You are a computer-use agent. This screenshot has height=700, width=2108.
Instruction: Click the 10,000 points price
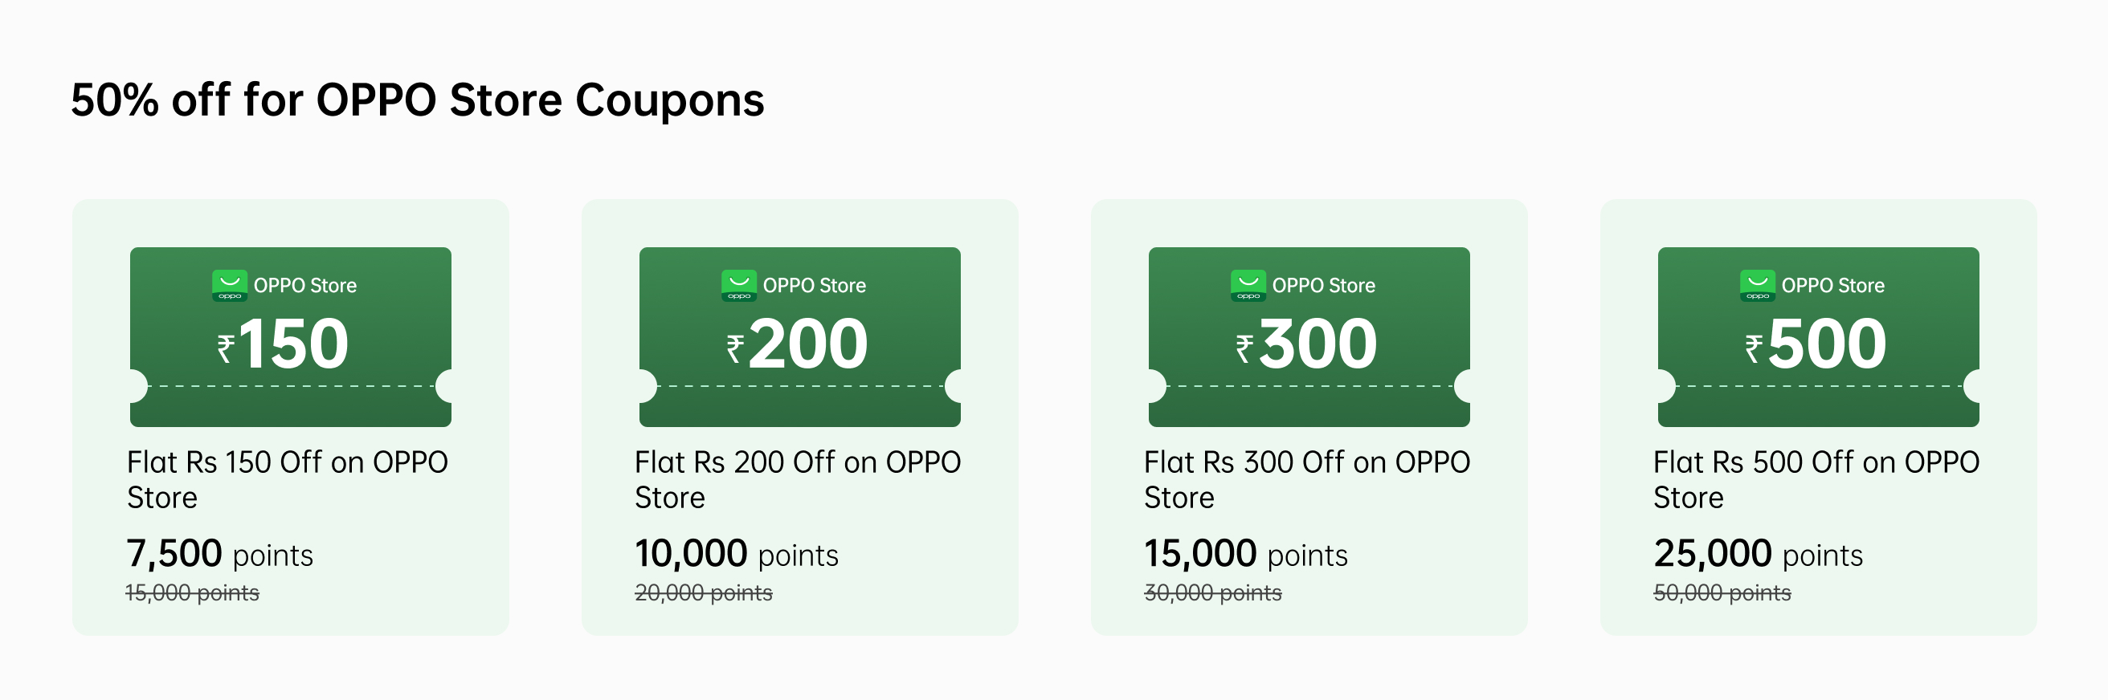pyautogui.click(x=737, y=554)
